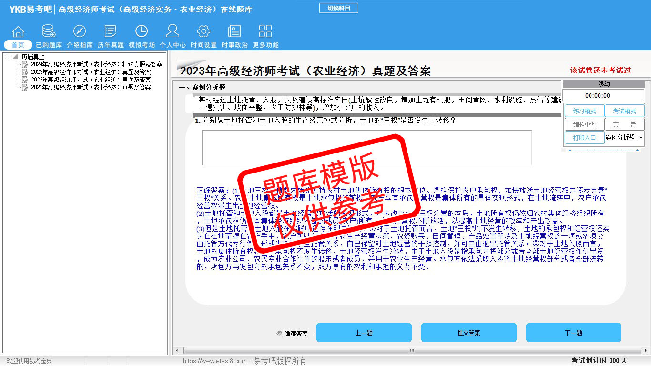The image size is (651, 366).
Task: Open 时事政治 newspaper icon
Action: pyautogui.click(x=234, y=32)
